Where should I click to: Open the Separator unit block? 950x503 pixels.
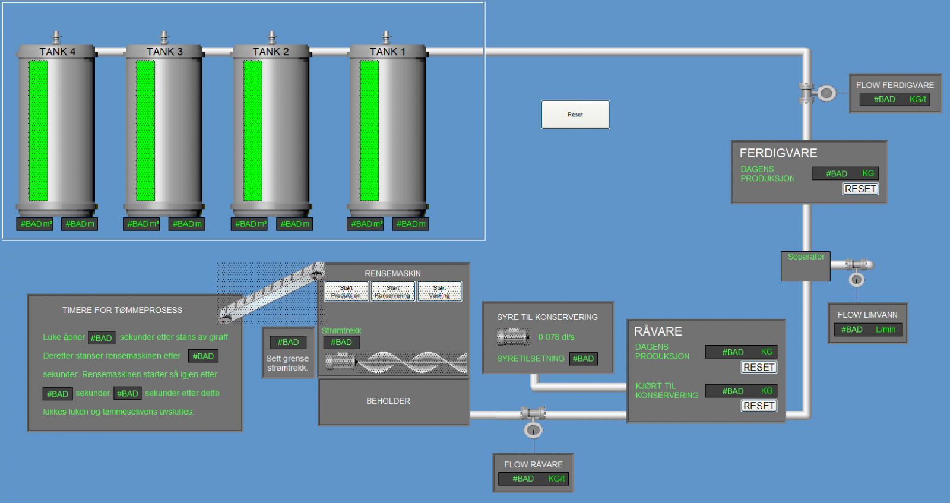click(805, 266)
